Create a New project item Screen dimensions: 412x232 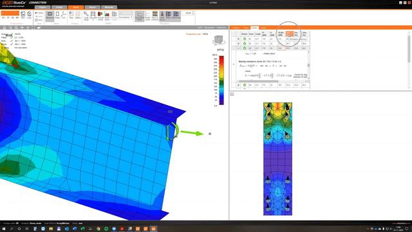tap(23, 15)
